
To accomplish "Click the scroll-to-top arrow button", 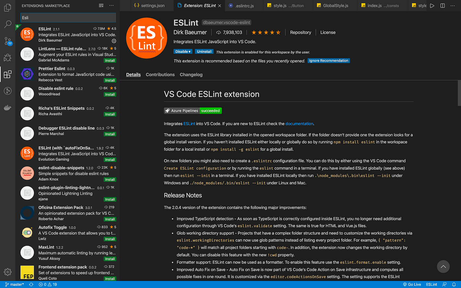I will tap(443, 266).
